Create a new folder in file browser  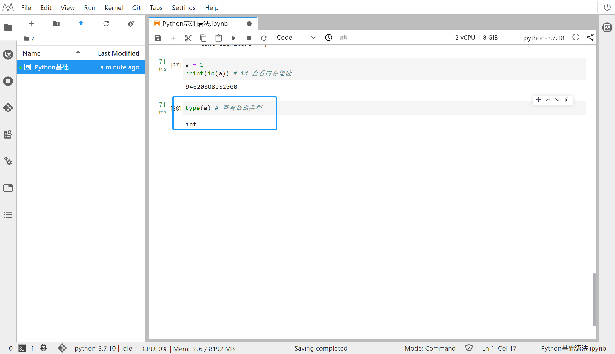[x=56, y=24]
